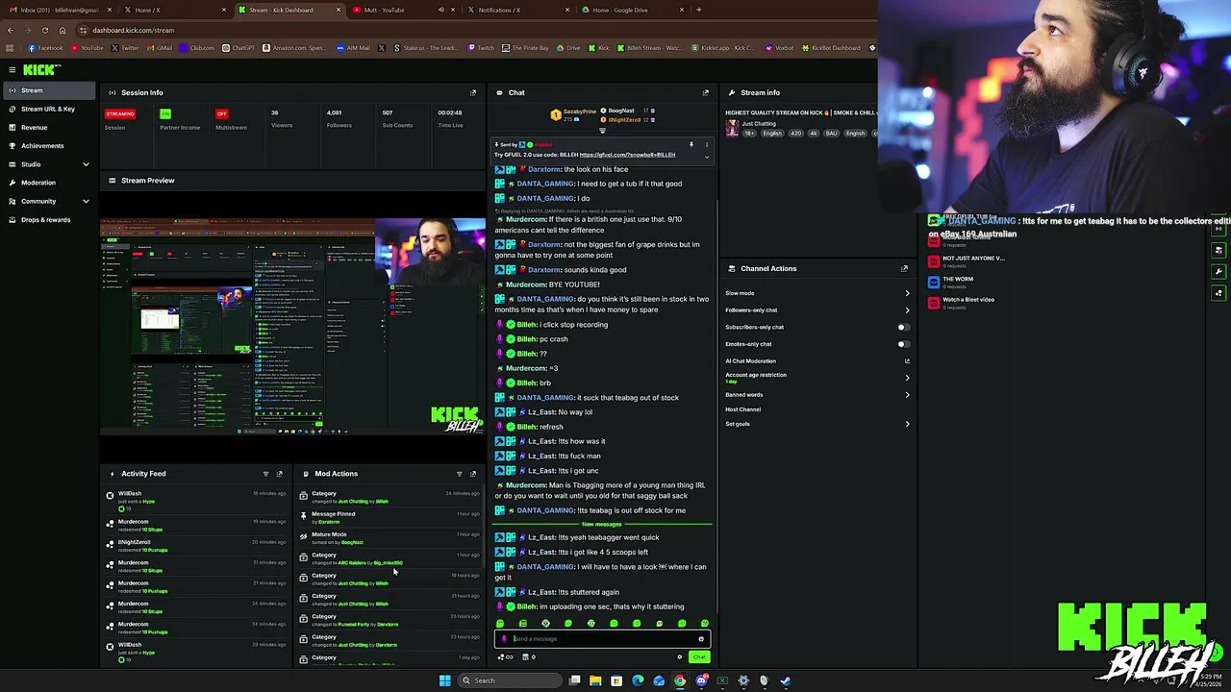1231x692 pixels.
Task: Go back in browser
Action: (11, 30)
